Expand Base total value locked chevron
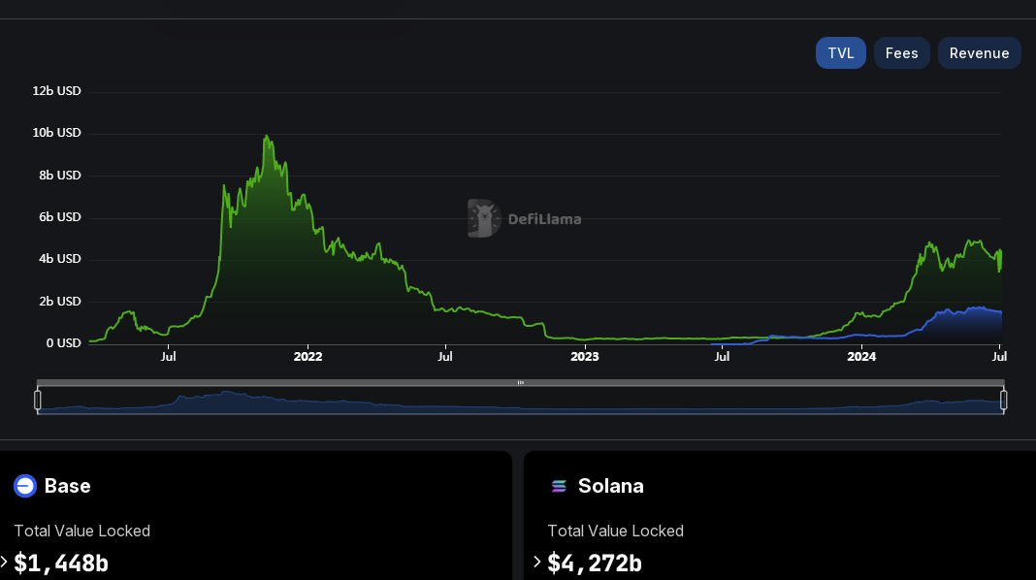This screenshot has width=1036, height=580. (x=5, y=563)
